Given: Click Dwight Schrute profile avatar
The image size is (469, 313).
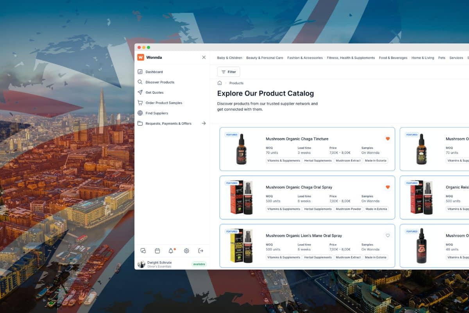Looking at the screenshot, I should coord(141,264).
